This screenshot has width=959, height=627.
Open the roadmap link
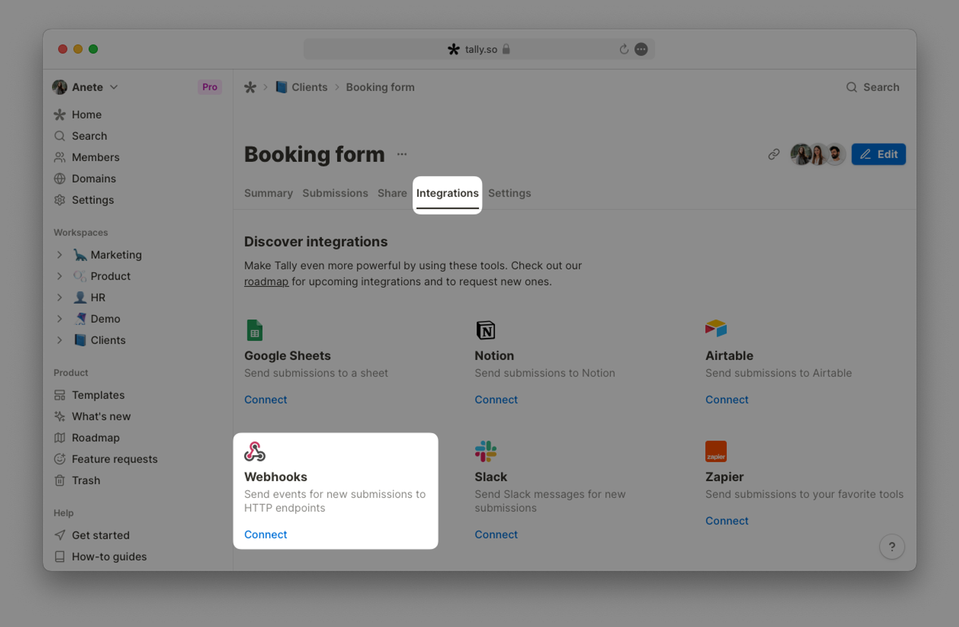(x=266, y=280)
